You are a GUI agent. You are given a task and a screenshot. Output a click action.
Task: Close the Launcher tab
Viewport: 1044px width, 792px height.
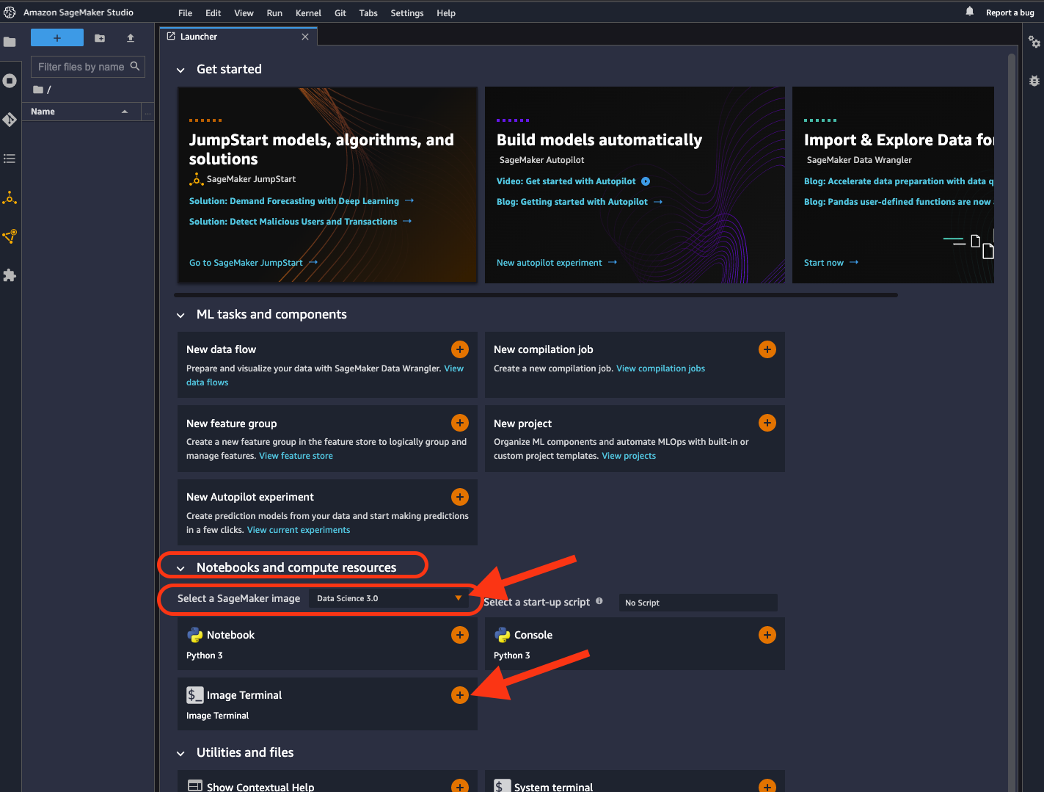pyautogui.click(x=305, y=37)
